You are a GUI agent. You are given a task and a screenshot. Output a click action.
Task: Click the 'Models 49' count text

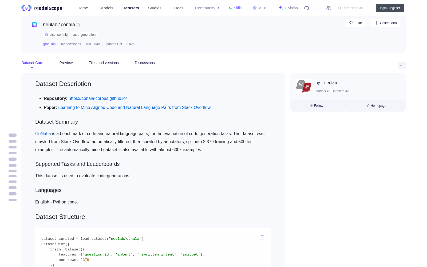click(323, 91)
